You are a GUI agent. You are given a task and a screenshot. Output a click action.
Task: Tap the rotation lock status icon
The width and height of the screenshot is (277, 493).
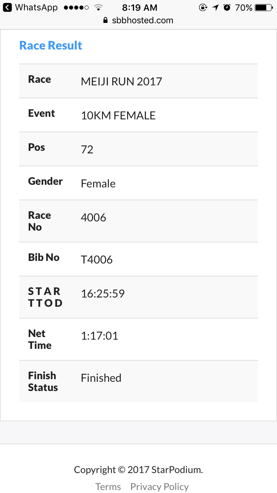click(203, 7)
